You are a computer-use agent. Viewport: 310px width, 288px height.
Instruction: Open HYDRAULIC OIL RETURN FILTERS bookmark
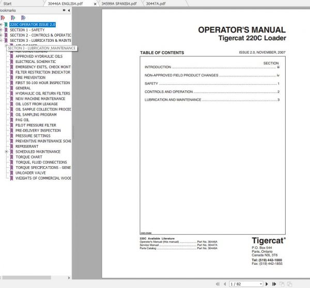coord(43,93)
